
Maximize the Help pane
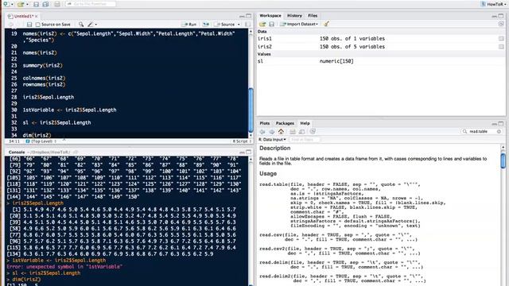tap(501, 124)
